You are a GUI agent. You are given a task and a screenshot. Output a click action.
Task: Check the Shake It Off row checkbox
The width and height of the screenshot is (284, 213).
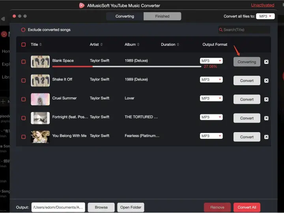point(24,80)
